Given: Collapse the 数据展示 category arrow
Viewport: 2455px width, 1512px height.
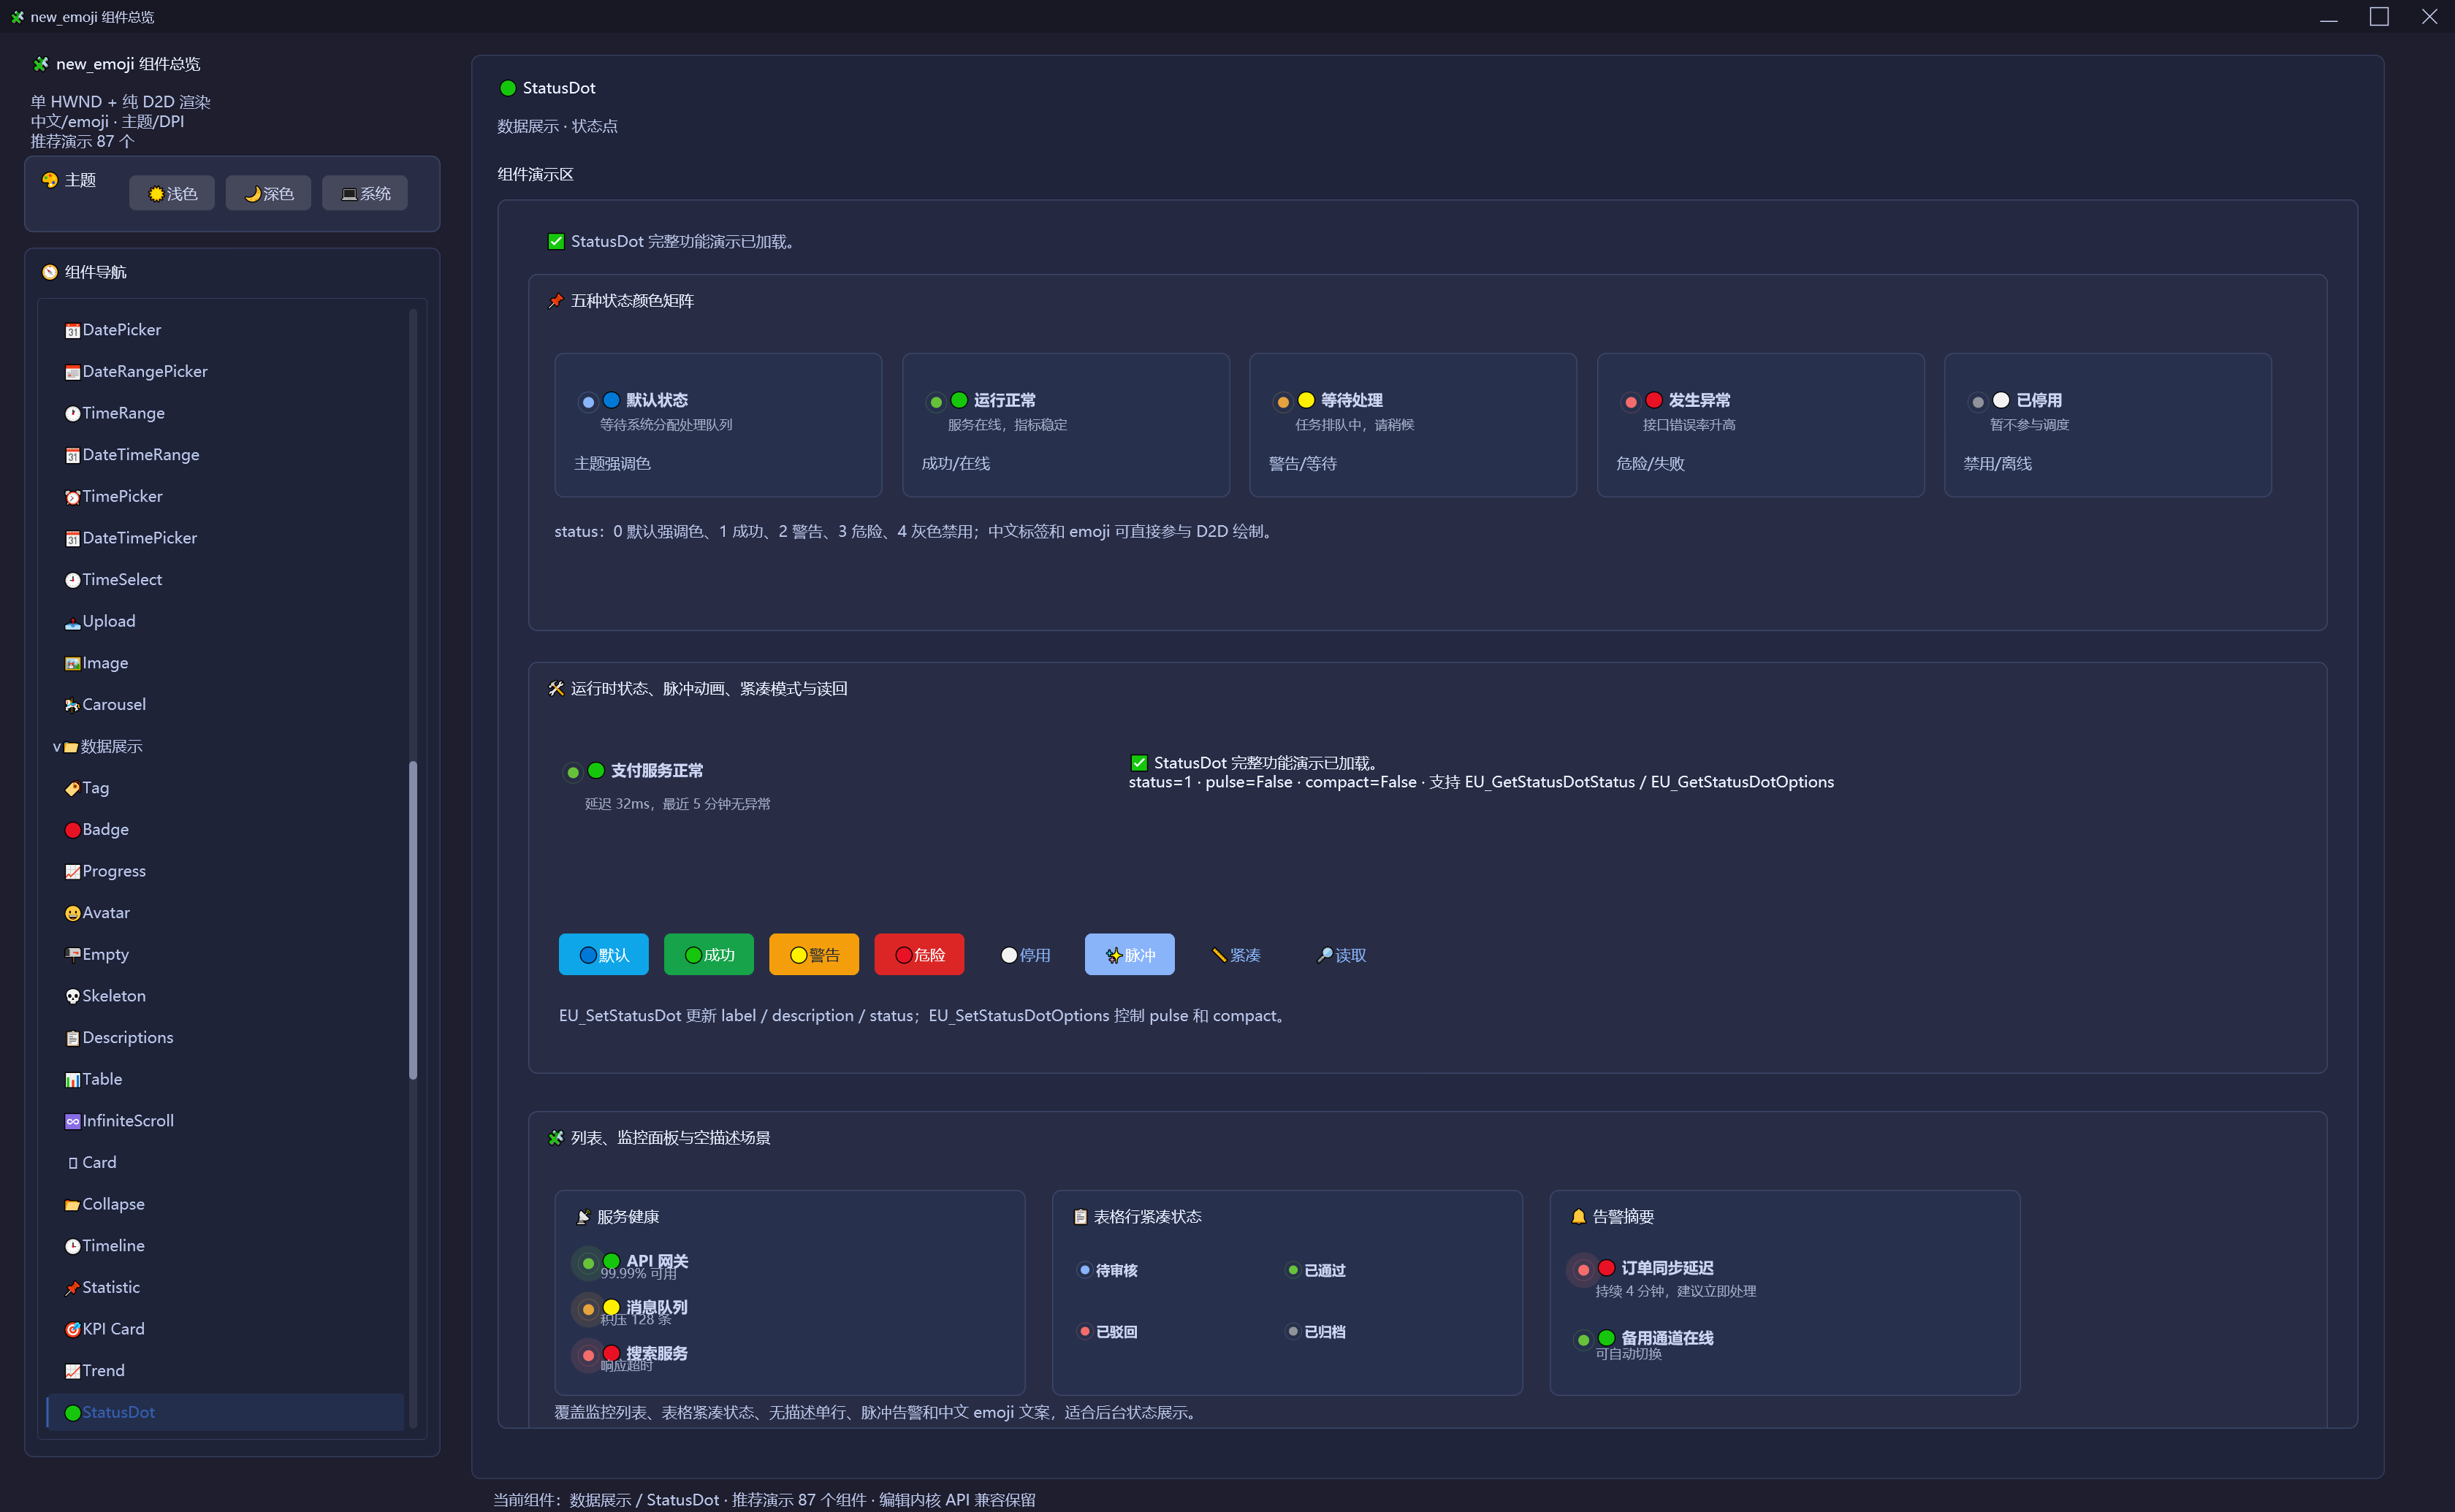Looking at the screenshot, I should pos(57,747).
